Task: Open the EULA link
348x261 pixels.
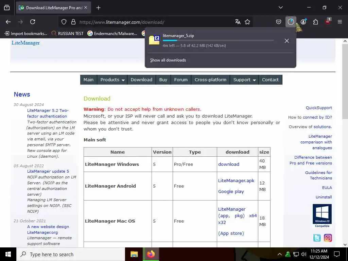Action: [x=327, y=188]
